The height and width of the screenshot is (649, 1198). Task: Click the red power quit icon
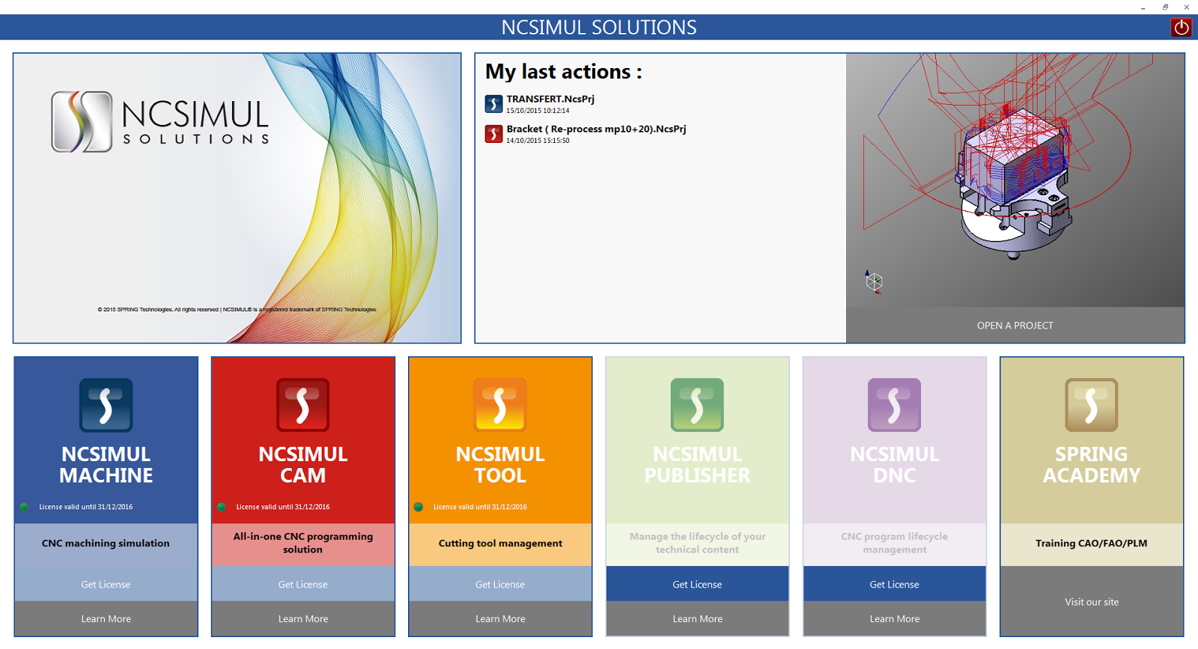coord(1181,27)
